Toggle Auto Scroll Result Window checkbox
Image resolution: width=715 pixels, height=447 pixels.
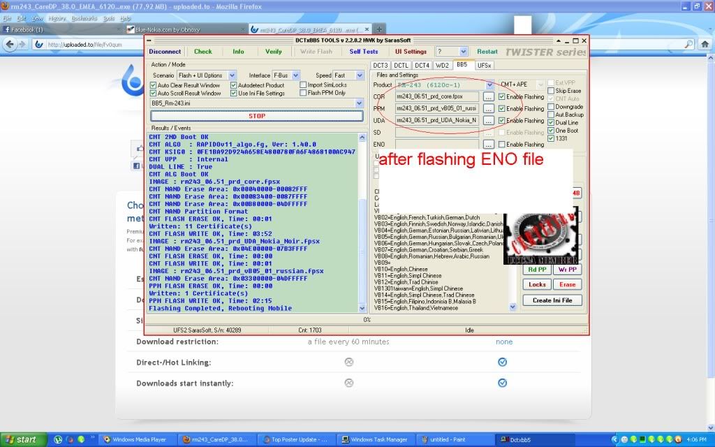[x=153, y=94]
